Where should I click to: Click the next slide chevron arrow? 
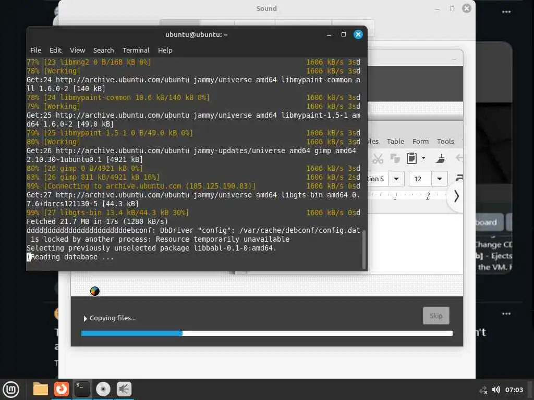[456, 196]
